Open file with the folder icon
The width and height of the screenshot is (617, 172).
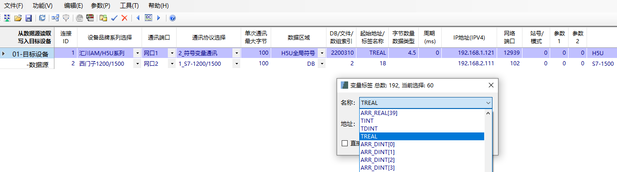tap(18, 18)
